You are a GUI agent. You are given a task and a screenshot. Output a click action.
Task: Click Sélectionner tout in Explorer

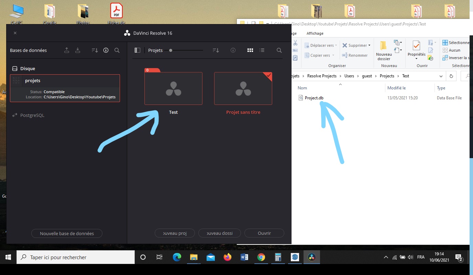pyautogui.click(x=456, y=43)
